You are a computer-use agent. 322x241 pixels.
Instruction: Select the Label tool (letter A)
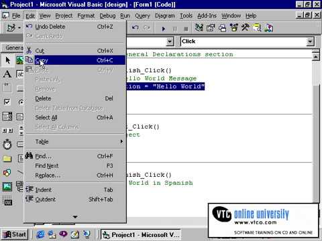(x=7, y=74)
